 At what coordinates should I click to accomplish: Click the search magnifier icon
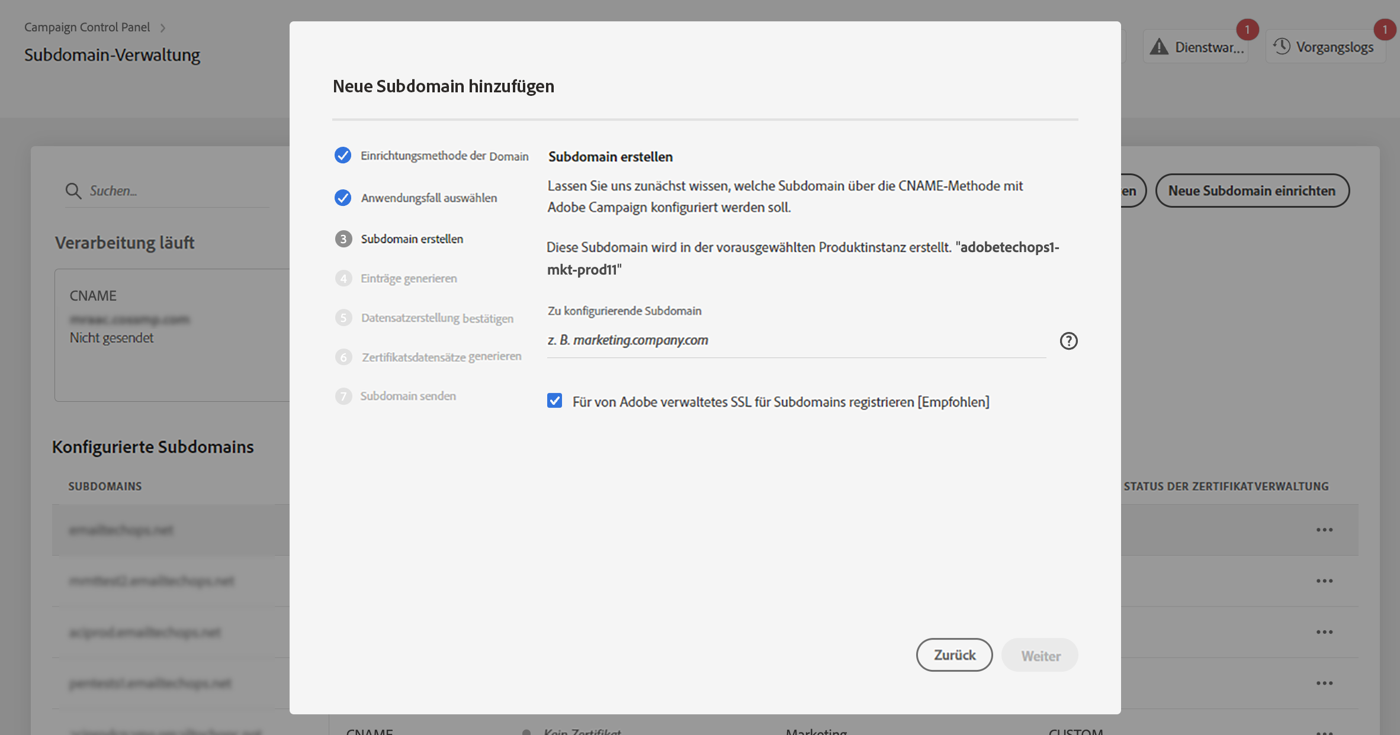tap(73, 191)
